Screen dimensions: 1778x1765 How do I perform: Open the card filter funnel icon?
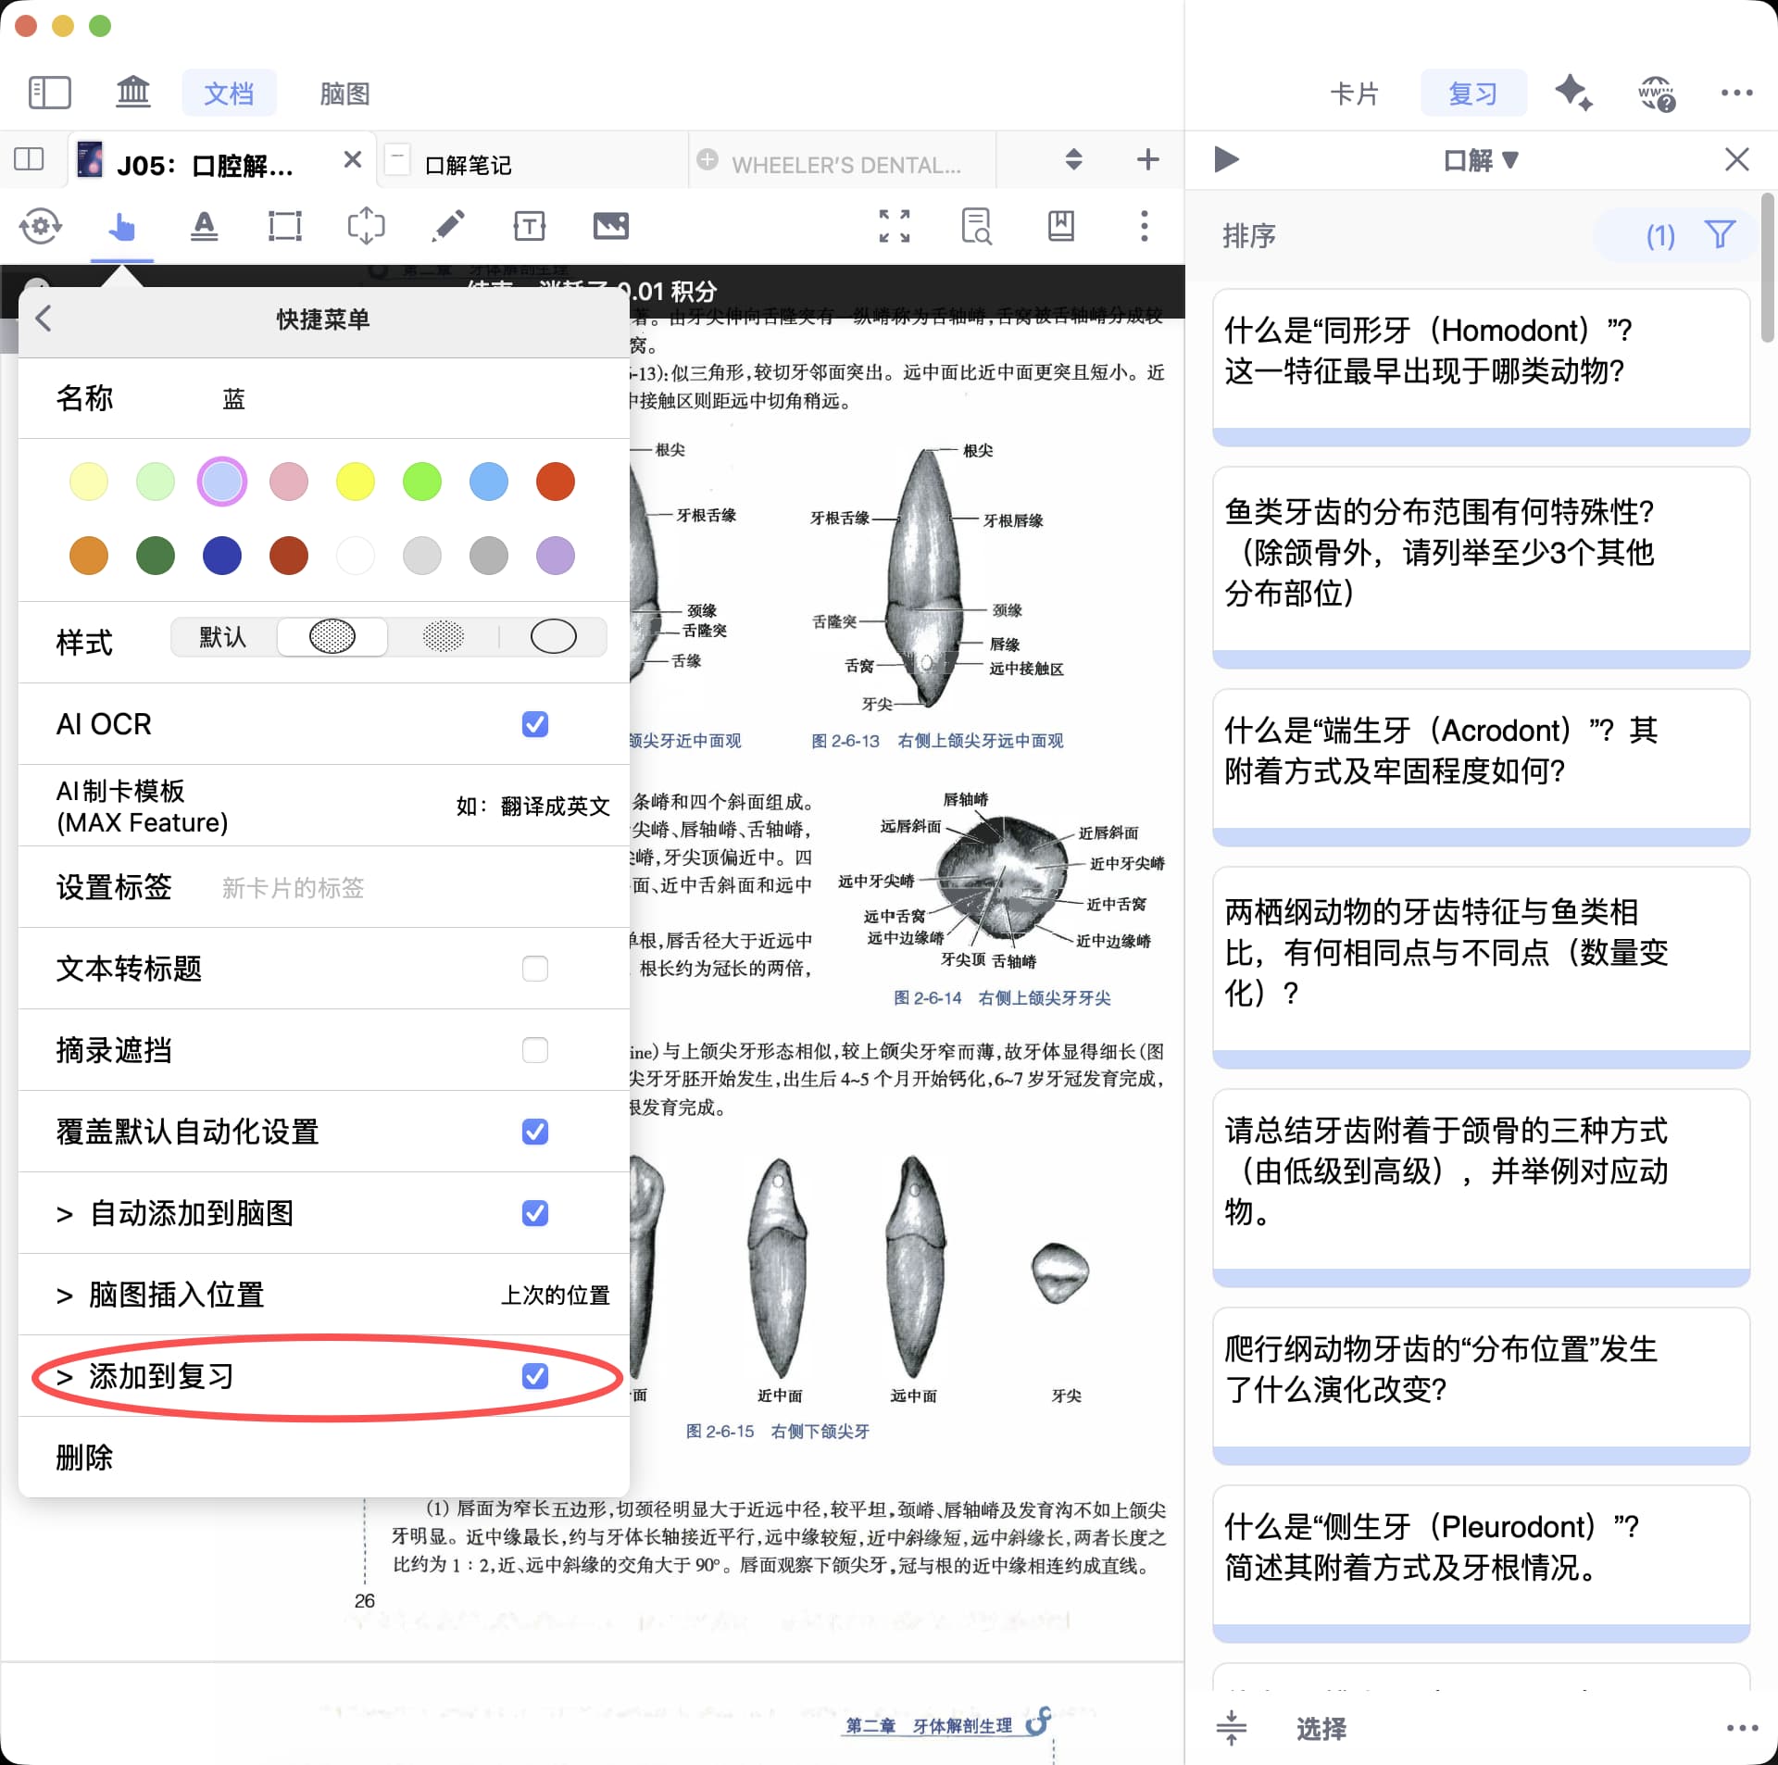click(x=1719, y=235)
